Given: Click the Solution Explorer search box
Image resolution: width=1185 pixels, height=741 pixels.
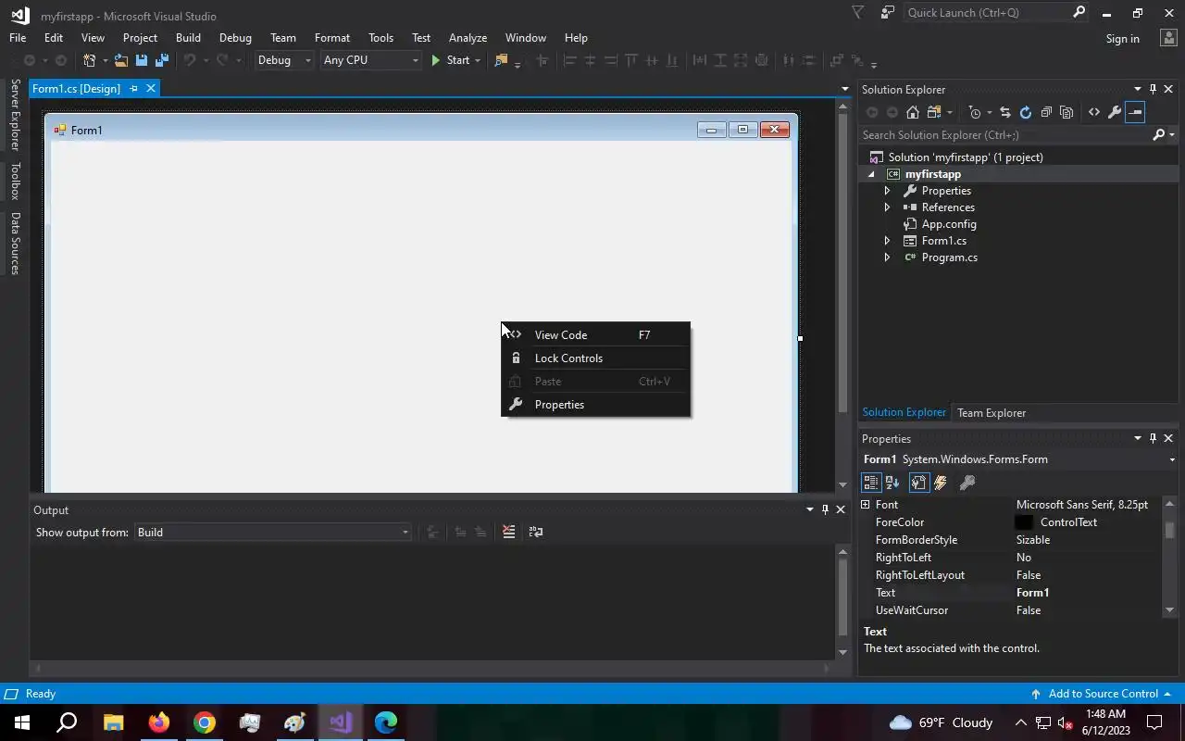Looking at the screenshot, I should point(1004,135).
